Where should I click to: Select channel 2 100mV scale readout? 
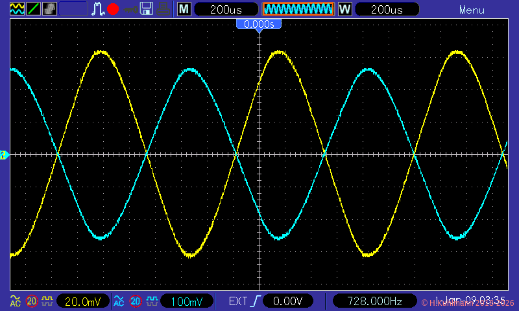point(186,301)
